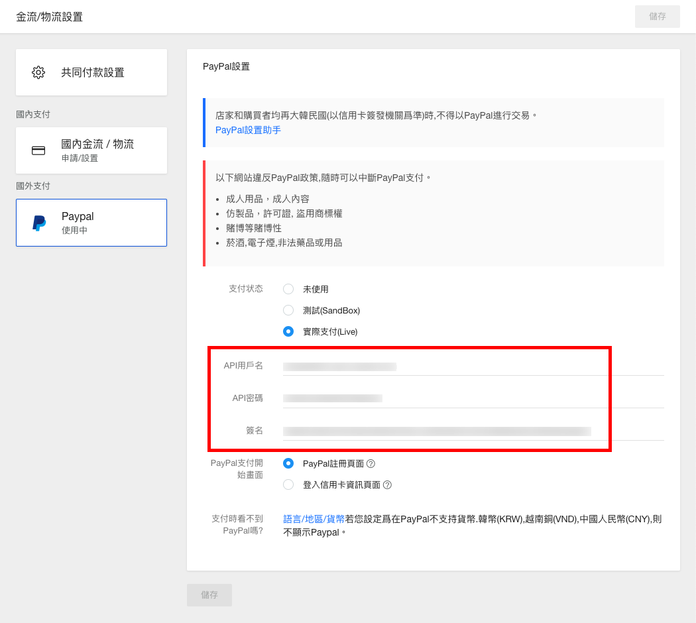Select the 測試(SandBox) radio option

coord(288,311)
